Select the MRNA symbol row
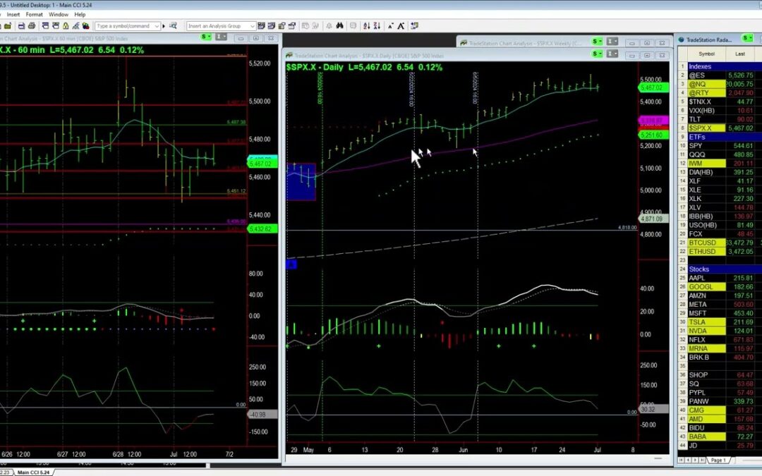This screenshot has width=762, height=476. (x=720, y=348)
